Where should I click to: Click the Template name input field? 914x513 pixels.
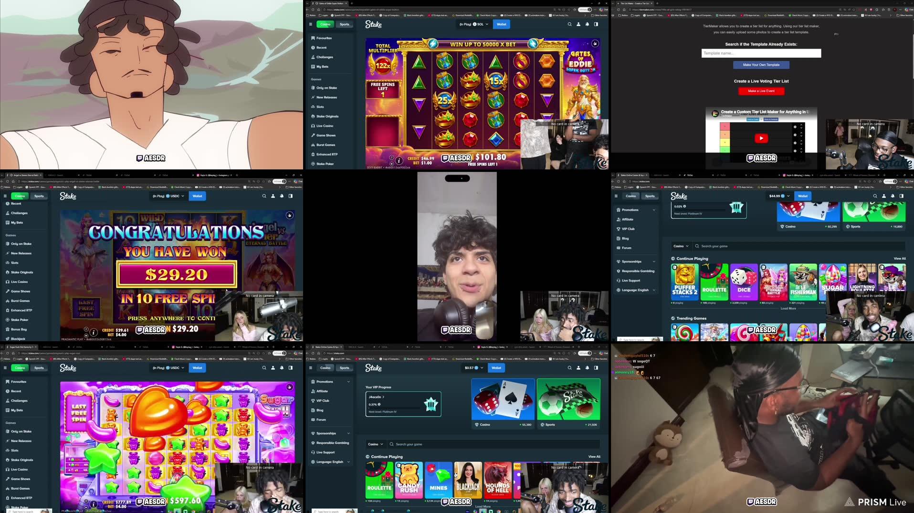click(x=761, y=53)
